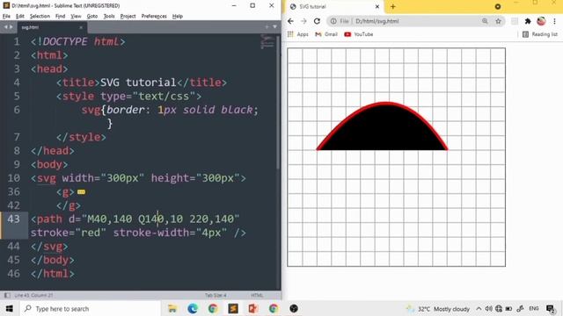Click the next tab arrow in Sublime
The image size is (563, 316).
pyautogui.click(x=11, y=27)
